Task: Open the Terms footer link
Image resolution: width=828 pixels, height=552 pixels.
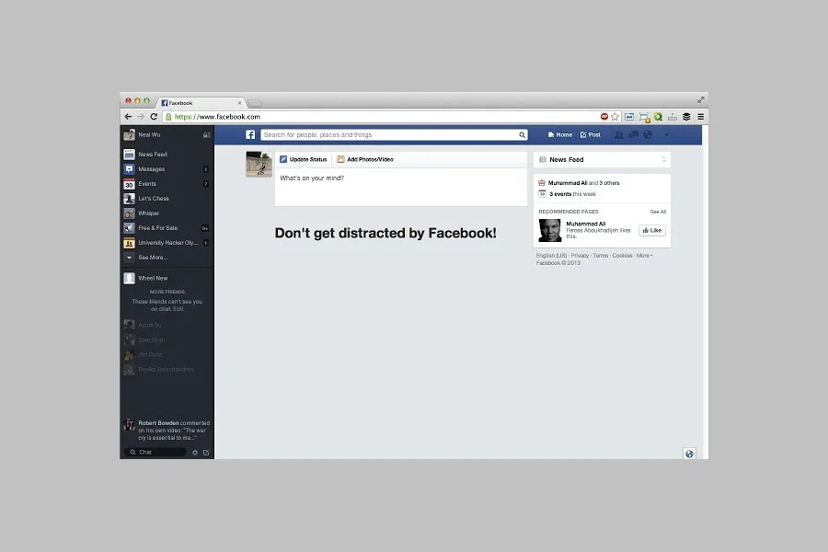Action: [x=601, y=256]
